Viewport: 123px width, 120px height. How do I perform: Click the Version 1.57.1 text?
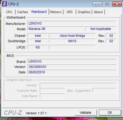click(x=36, y=113)
